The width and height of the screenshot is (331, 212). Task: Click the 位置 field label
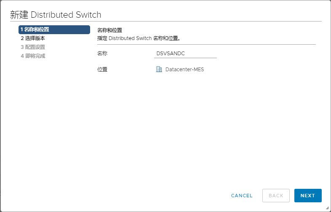click(102, 70)
